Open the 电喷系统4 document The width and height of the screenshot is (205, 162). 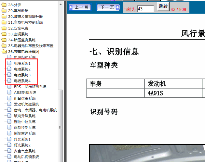[x=22, y=81]
